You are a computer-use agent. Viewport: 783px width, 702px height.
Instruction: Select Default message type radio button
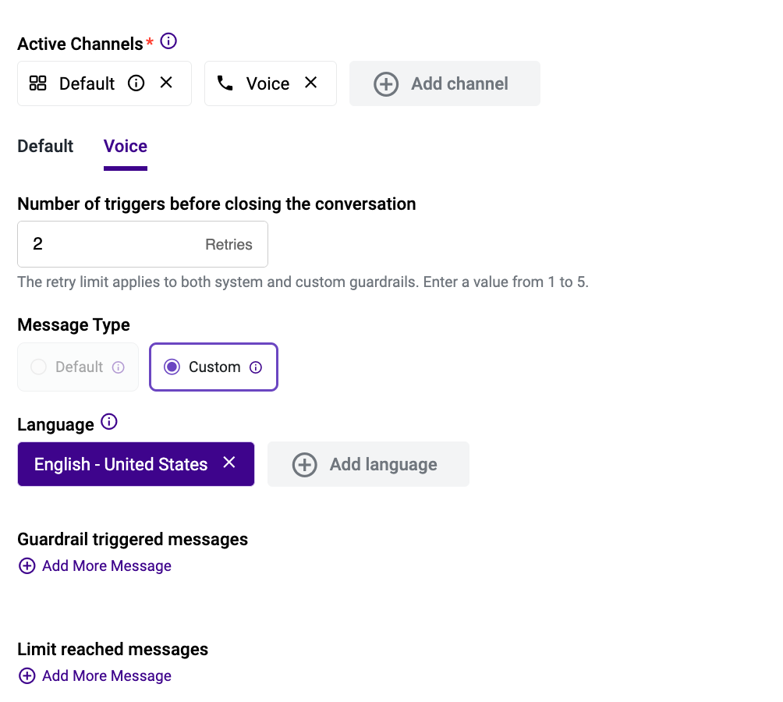point(38,367)
